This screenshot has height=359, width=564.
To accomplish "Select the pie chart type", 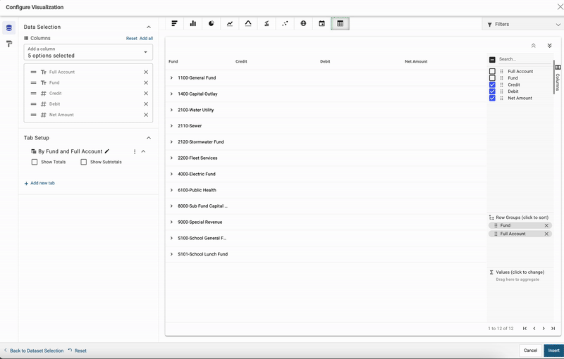I will coord(211,24).
